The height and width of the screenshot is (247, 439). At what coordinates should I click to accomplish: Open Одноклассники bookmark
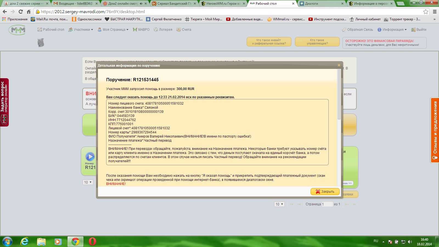click(x=87, y=19)
